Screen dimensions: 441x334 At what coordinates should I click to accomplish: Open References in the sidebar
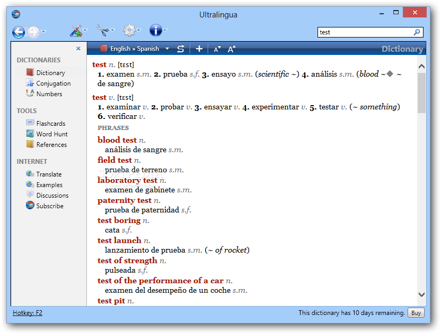(x=51, y=145)
